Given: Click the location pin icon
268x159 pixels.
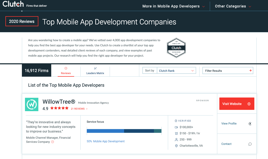Looking at the screenshot, I should tap(176, 146).
